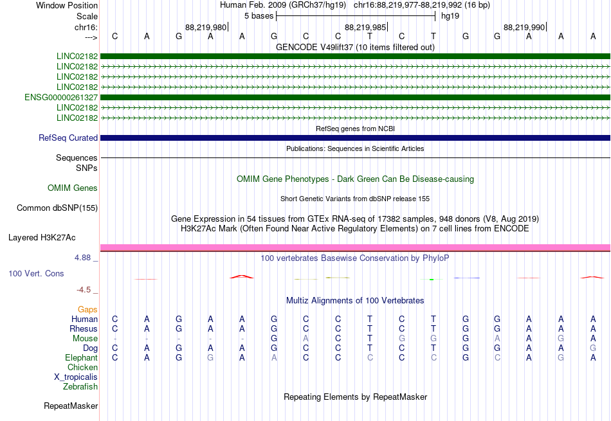611x421 pixels.
Task: Click the Window Position label
Action: tap(67, 5)
